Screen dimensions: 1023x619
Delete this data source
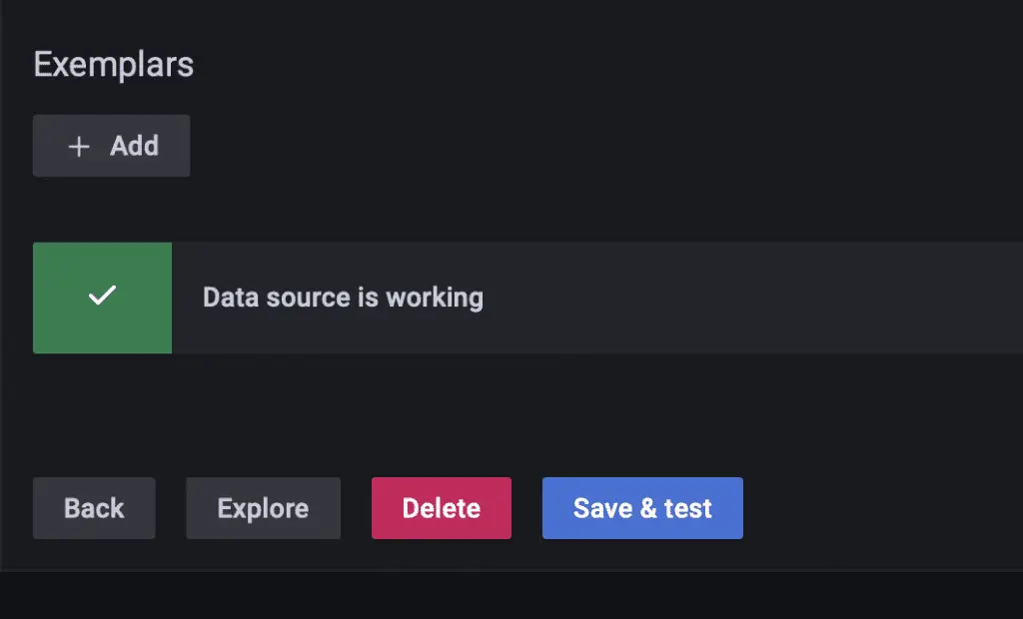point(441,508)
